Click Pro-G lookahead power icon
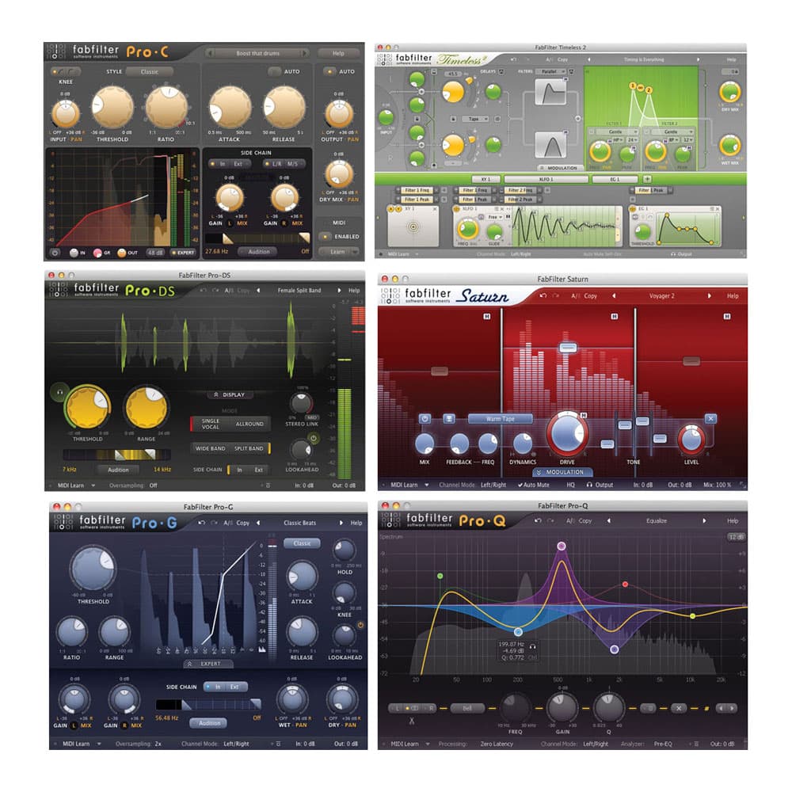Screen dimensions: 792x792 pos(360,626)
